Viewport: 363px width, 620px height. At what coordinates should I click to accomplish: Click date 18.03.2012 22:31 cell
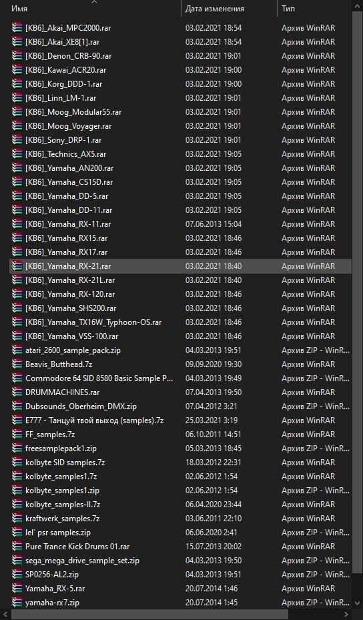[214, 462]
